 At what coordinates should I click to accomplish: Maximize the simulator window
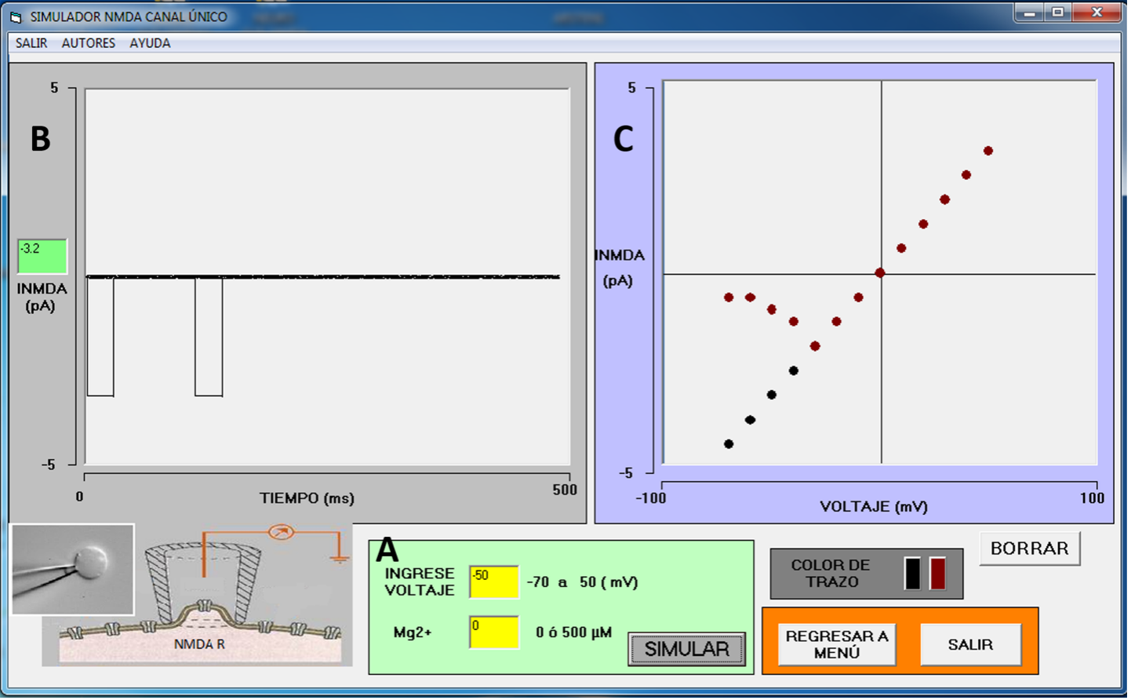(x=1058, y=13)
